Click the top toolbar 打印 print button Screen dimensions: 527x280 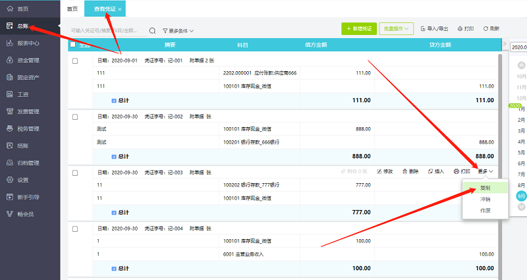(465, 29)
